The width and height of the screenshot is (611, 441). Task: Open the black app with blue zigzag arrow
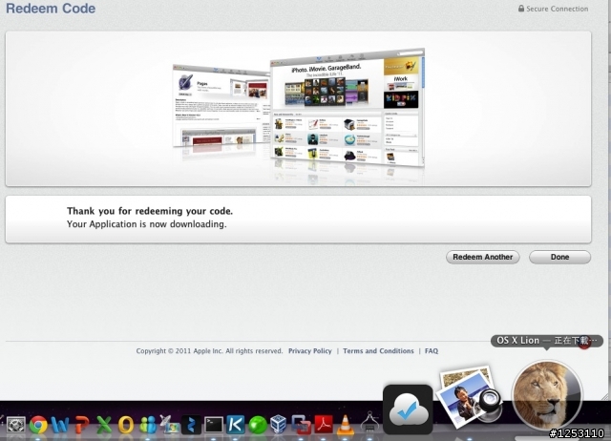pyautogui.click(x=191, y=425)
